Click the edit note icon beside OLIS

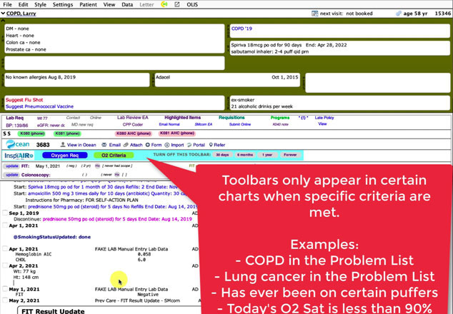coord(176,4)
